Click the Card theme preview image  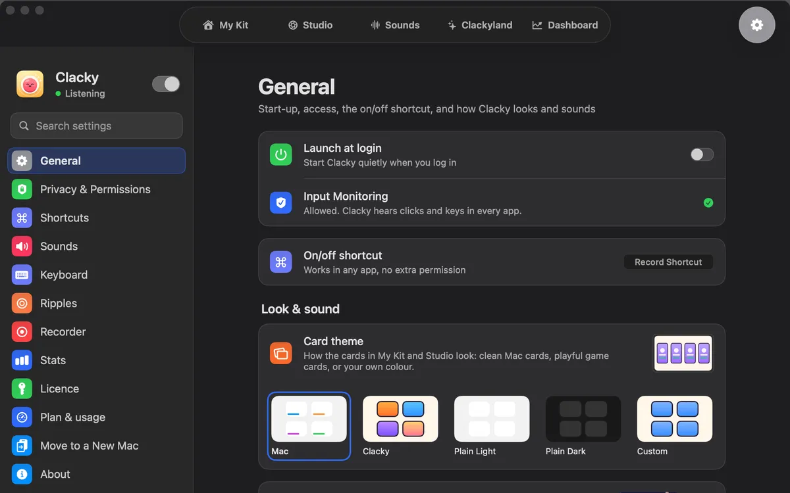pyautogui.click(x=683, y=354)
